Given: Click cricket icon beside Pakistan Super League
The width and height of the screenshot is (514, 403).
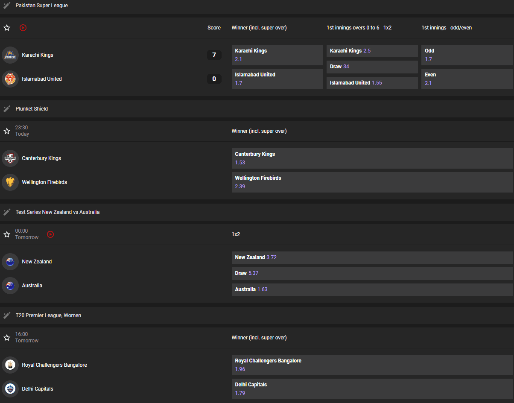Looking at the screenshot, I should coord(7,6).
